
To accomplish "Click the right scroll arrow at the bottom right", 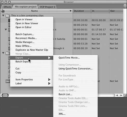I will click(x=121, y=95).
